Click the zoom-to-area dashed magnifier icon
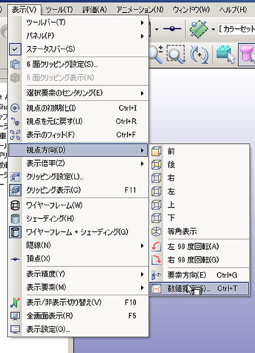Image resolution: width=255 pixels, height=353 pixels. pos(176,54)
